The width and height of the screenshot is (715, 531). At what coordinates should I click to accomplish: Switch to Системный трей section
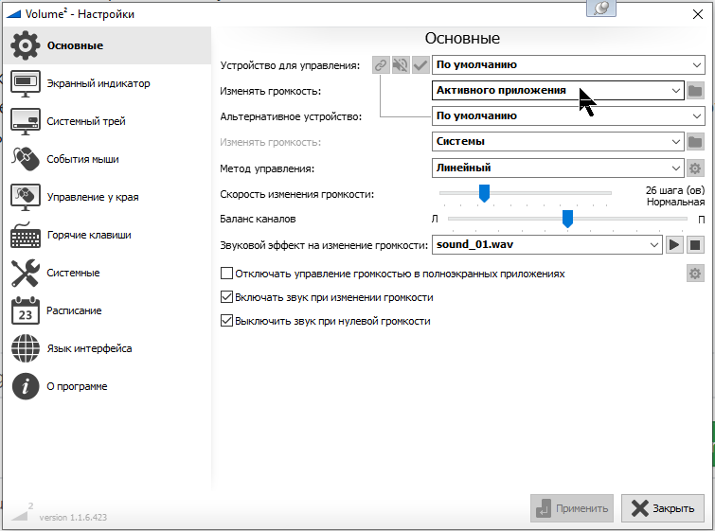click(108, 121)
